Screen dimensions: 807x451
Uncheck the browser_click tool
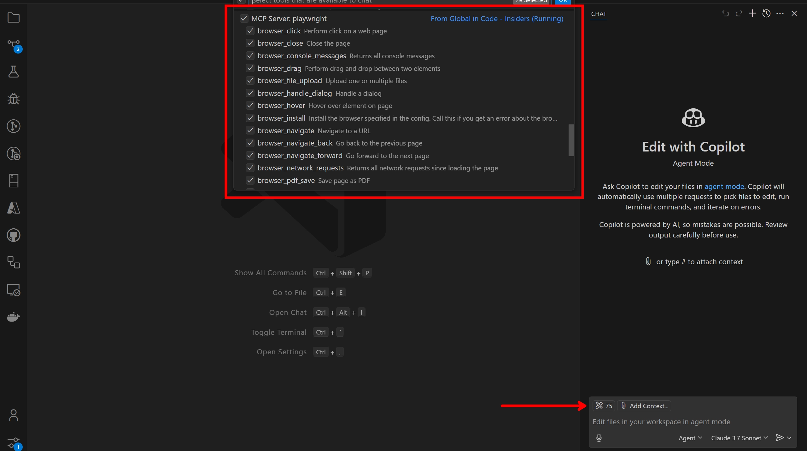tap(250, 31)
